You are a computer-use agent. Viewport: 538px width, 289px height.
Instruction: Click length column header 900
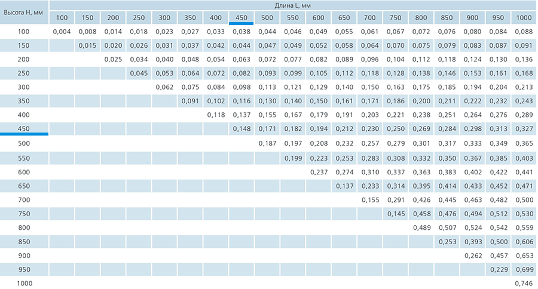tap(472, 18)
